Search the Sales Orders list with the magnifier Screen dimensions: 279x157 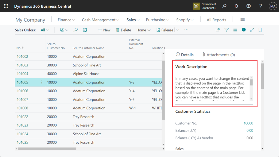75,30
